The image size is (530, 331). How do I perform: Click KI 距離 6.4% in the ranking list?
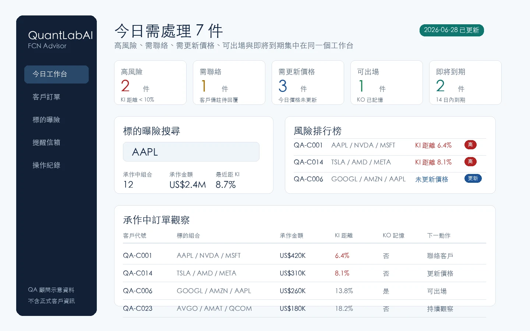click(433, 145)
